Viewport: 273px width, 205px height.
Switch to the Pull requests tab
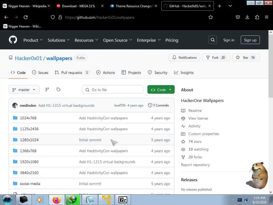[72, 73]
